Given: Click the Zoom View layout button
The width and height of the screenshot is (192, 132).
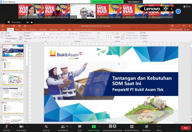Looking at the screenshot, I should pyautogui.click(x=187, y=6).
